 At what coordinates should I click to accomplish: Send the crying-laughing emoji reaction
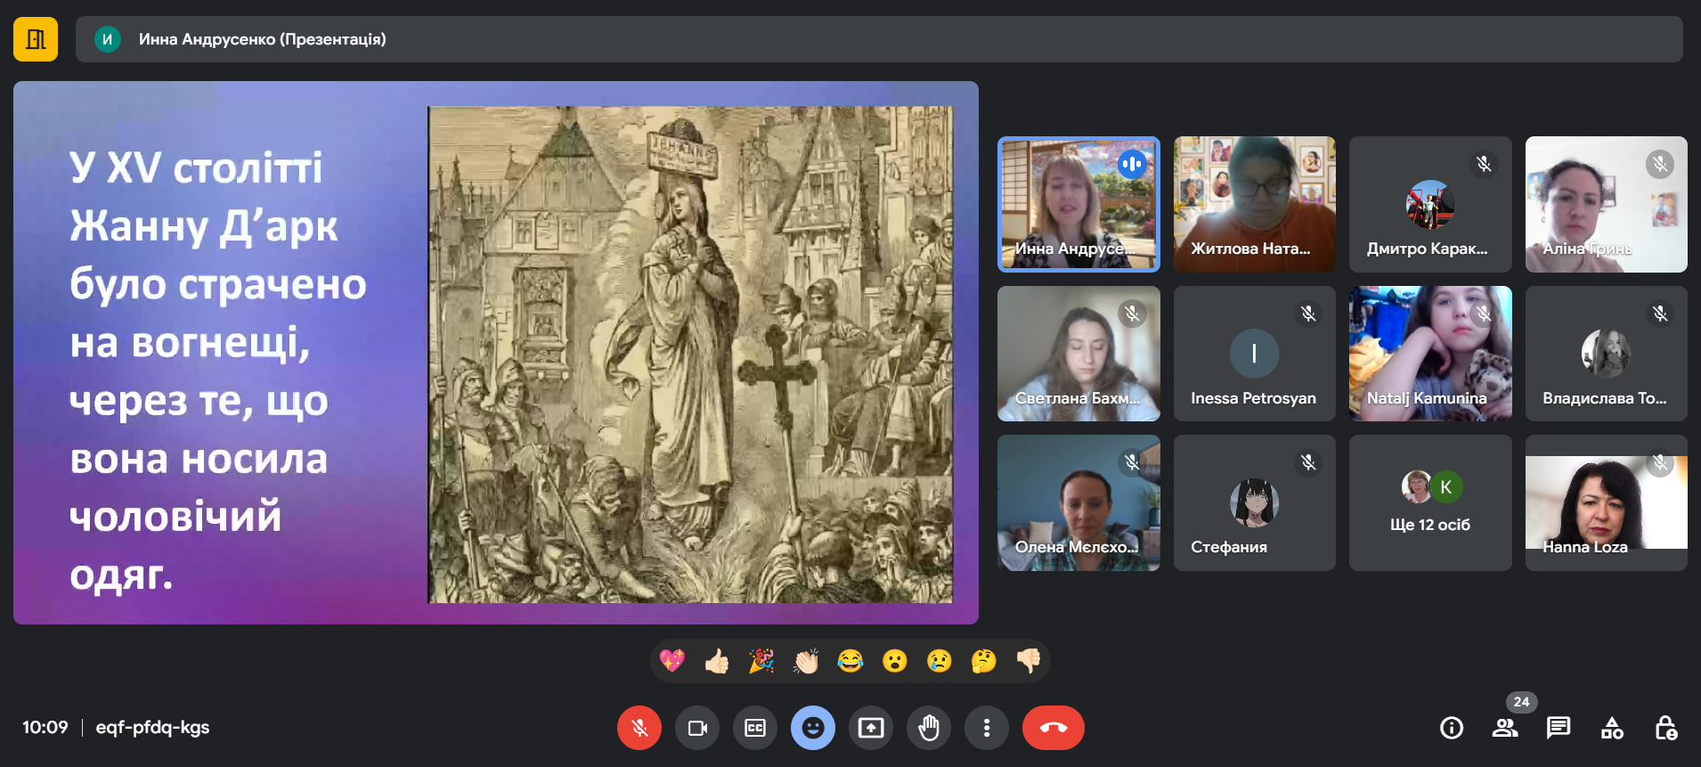850,661
